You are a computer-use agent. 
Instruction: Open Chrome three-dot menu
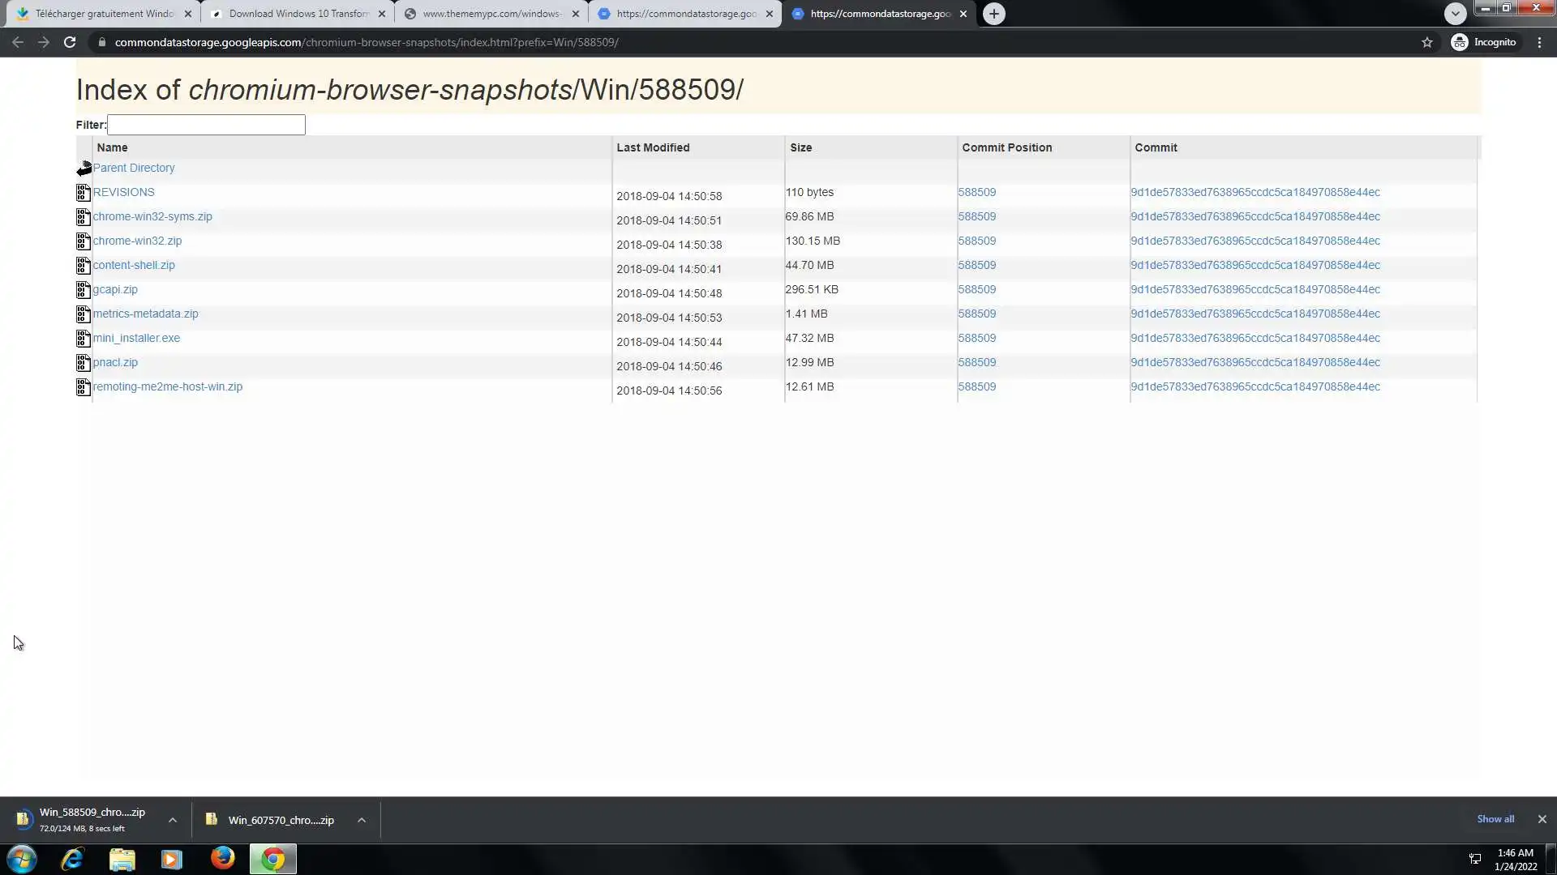click(x=1539, y=42)
